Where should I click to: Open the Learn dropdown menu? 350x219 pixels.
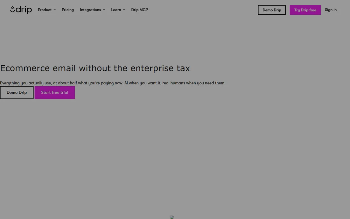pyautogui.click(x=118, y=10)
